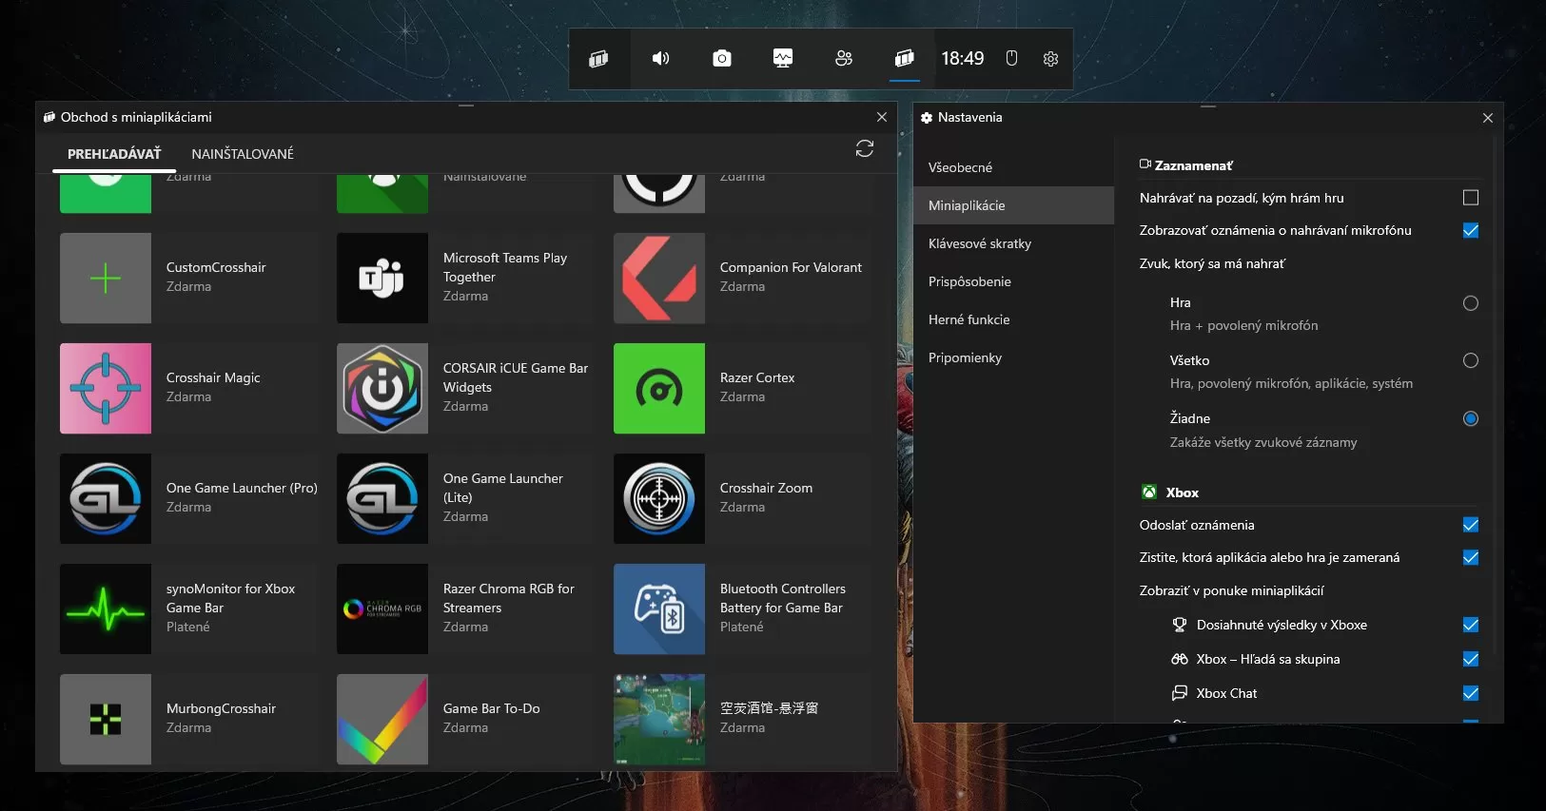
Task: Open the Game Bar To-Do icon
Action: 382,720
